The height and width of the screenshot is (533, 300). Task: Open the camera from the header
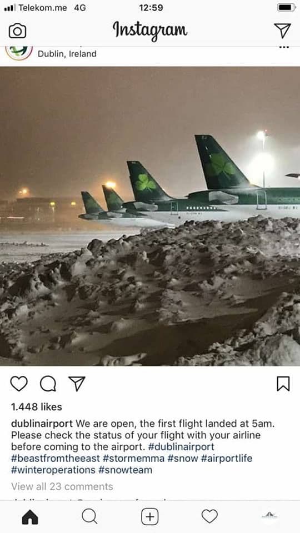[x=17, y=31]
